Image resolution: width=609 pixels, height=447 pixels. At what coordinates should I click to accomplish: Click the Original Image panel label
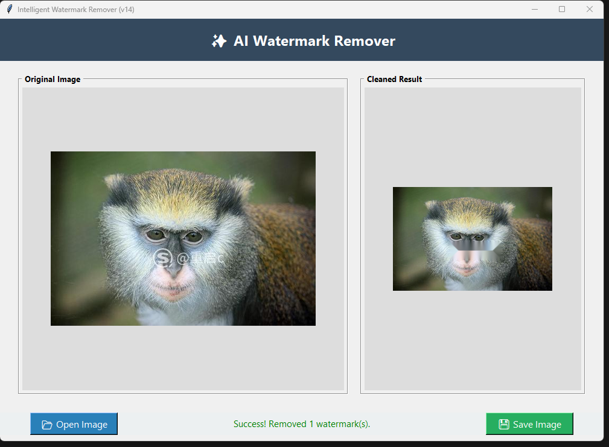(53, 79)
